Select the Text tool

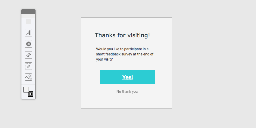tap(28, 33)
